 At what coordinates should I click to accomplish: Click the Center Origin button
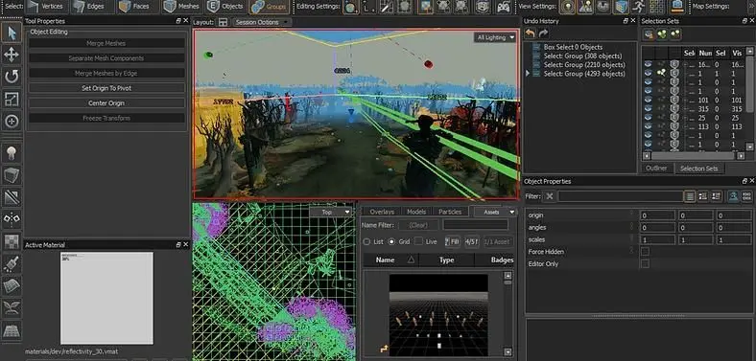106,103
